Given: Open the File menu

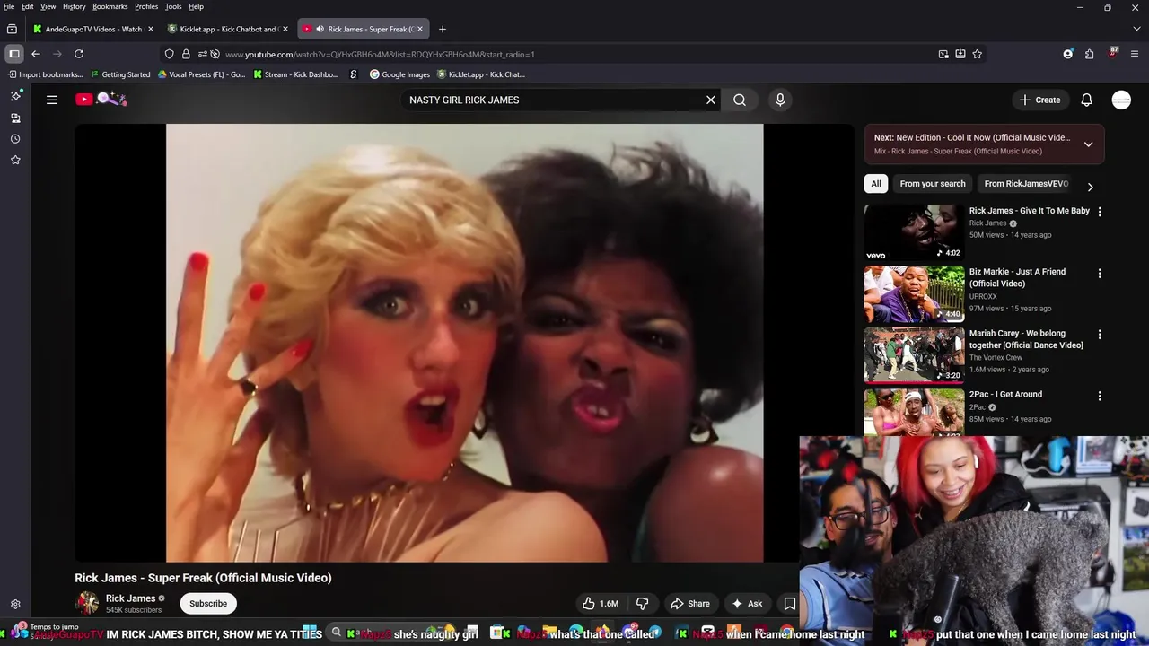Looking at the screenshot, I should [x=9, y=6].
